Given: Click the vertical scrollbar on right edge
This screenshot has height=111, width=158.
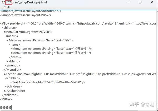Looking at the screenshot, I should (157, 60).
